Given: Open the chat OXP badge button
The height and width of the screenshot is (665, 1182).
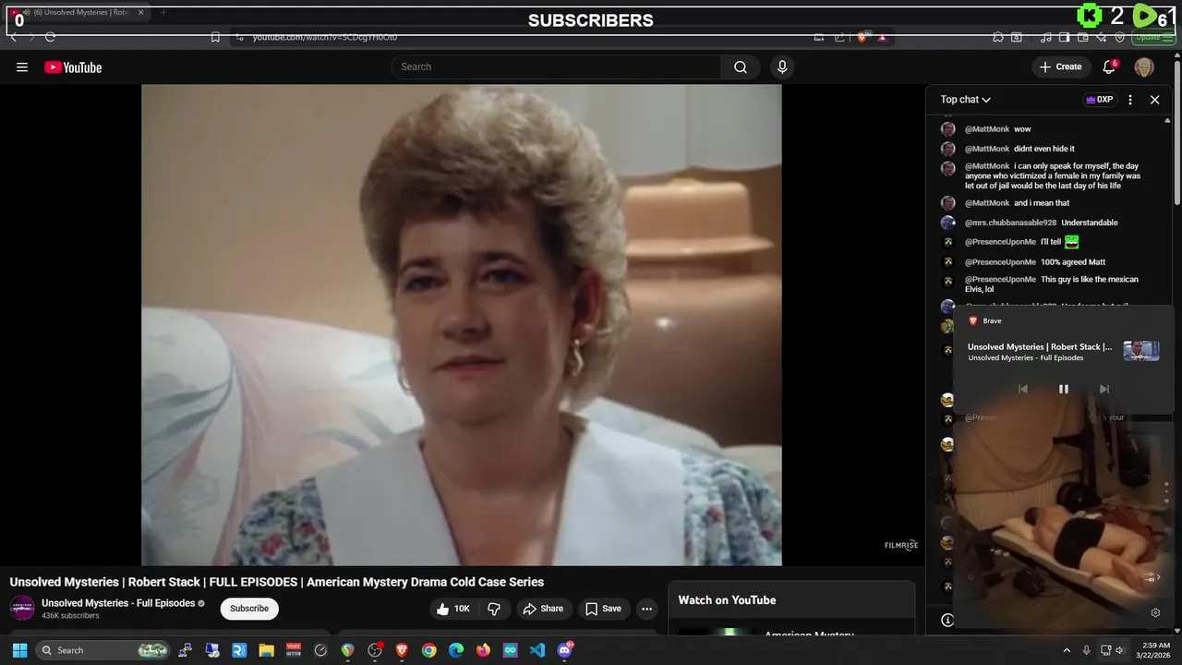Looking at the screenshot, I should pyautogui.click(x=1099, y=100).
